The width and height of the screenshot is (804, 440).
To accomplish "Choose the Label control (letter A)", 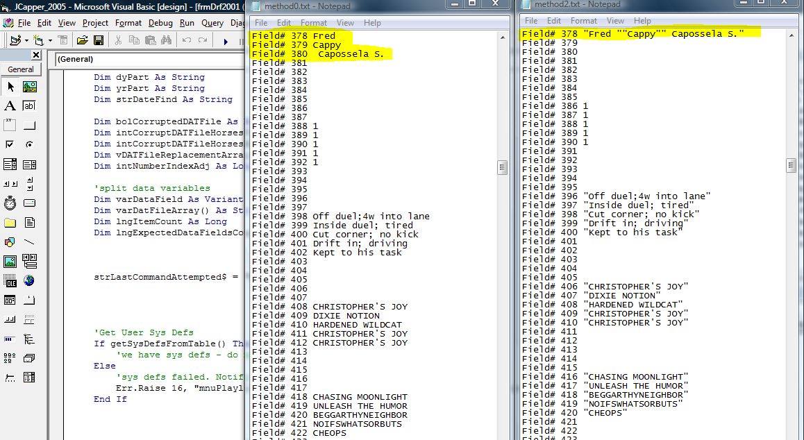I will click(x=10, y=106).
